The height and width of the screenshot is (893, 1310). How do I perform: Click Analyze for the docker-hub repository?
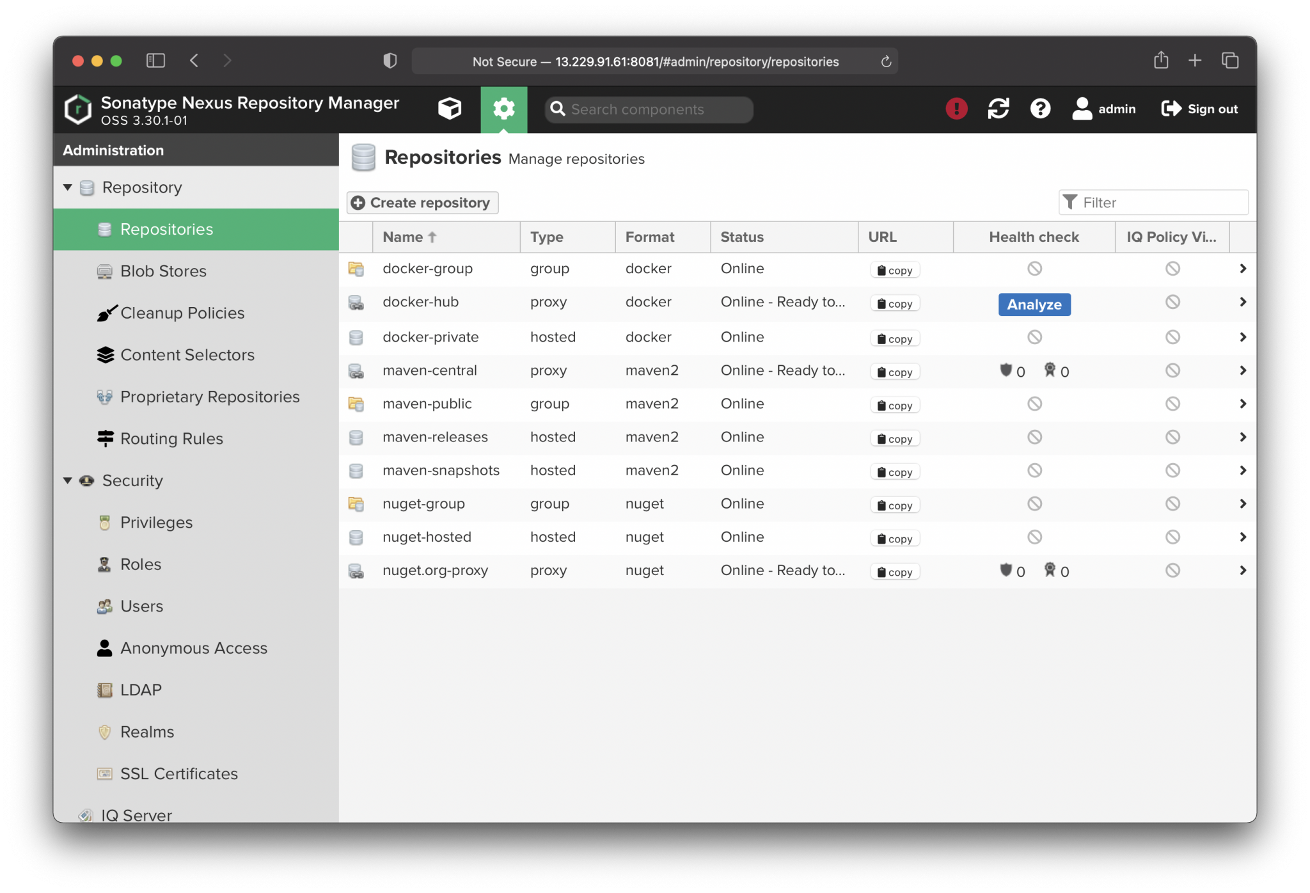coord(1034,304)
